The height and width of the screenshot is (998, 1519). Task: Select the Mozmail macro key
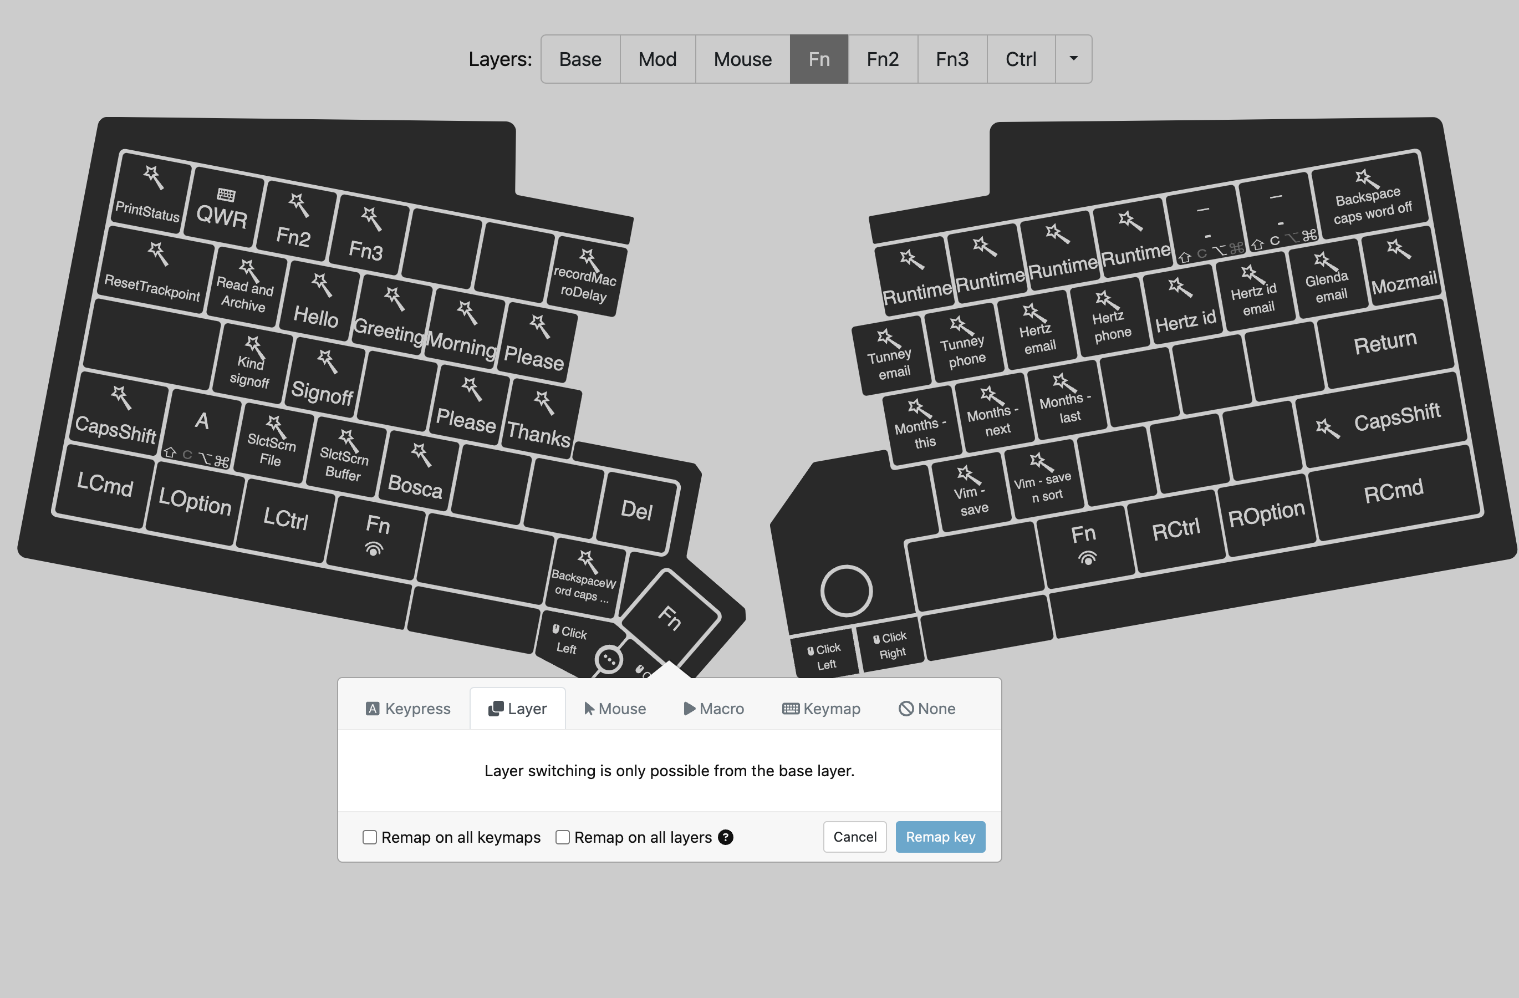click(1401, 267)
